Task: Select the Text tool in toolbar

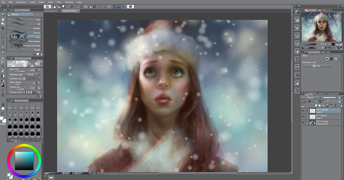Action: tap(3, 104)
